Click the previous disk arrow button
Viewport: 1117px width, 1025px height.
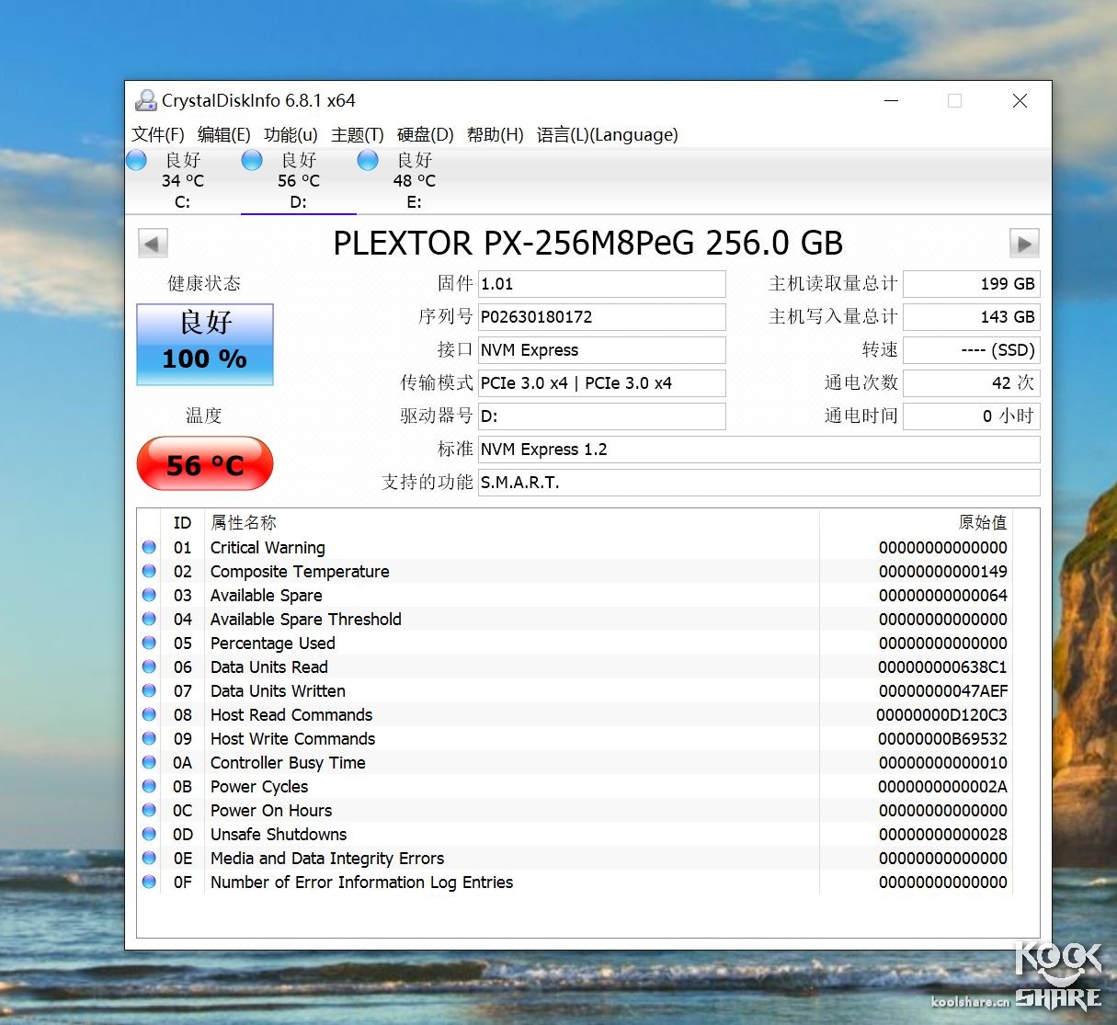(x=153, y=243)
